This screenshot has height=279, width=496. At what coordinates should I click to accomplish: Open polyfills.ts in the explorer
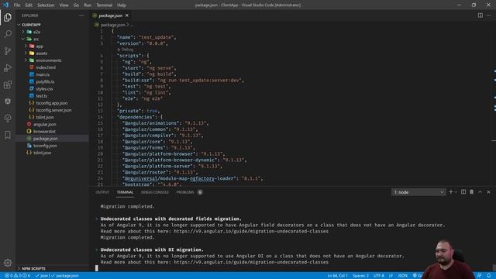45,81
